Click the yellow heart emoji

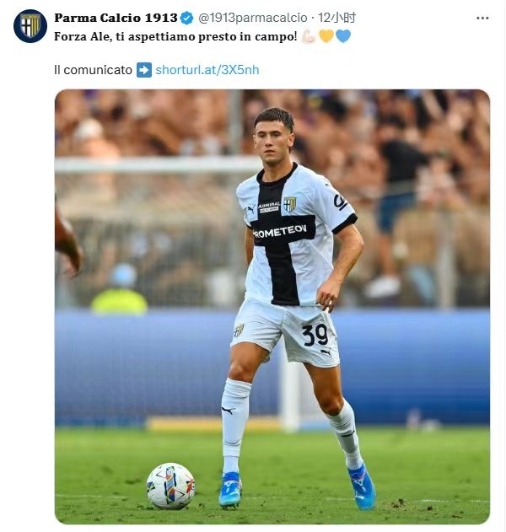(326, 36)
